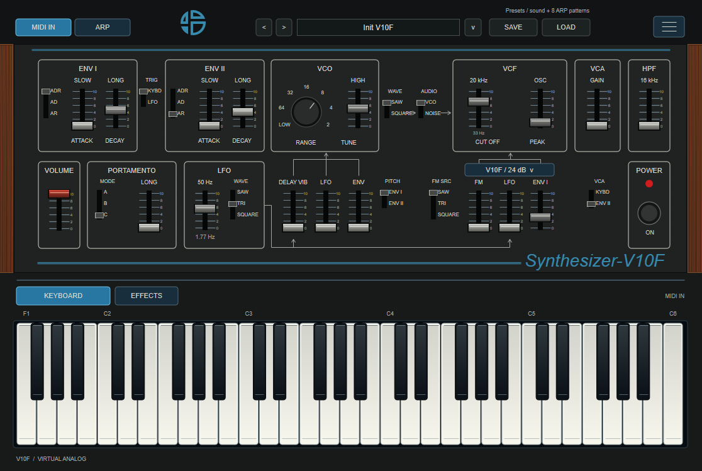Click LFO rate slider handle

coord(205,208)
